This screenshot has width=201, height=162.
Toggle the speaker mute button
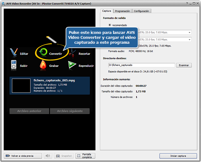48,156
